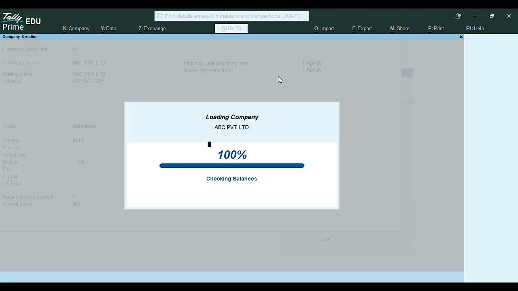Select the Company Name field value
518x291 pixels.
(89, 63)
